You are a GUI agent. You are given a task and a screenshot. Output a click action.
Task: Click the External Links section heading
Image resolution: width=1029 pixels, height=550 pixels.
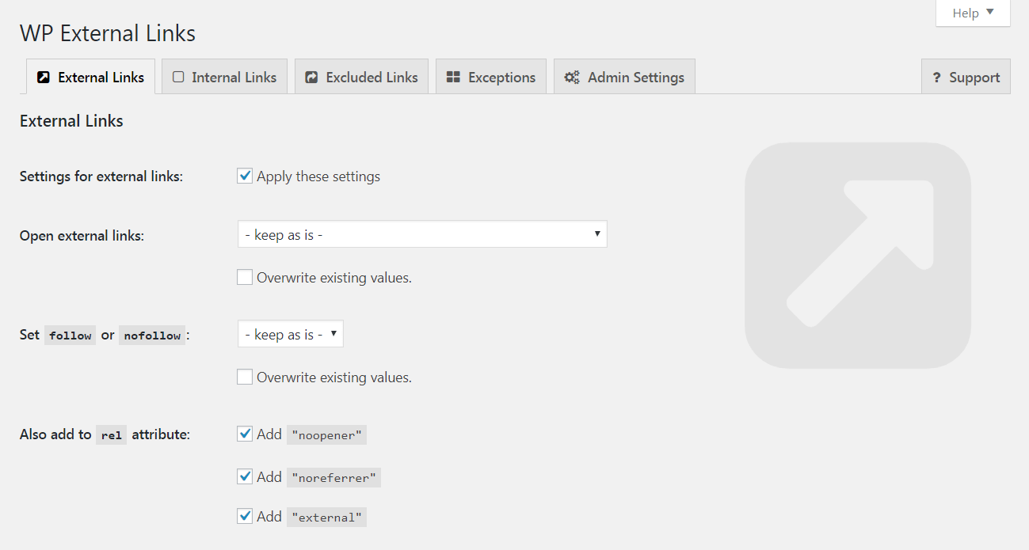(x=71, y=121)
